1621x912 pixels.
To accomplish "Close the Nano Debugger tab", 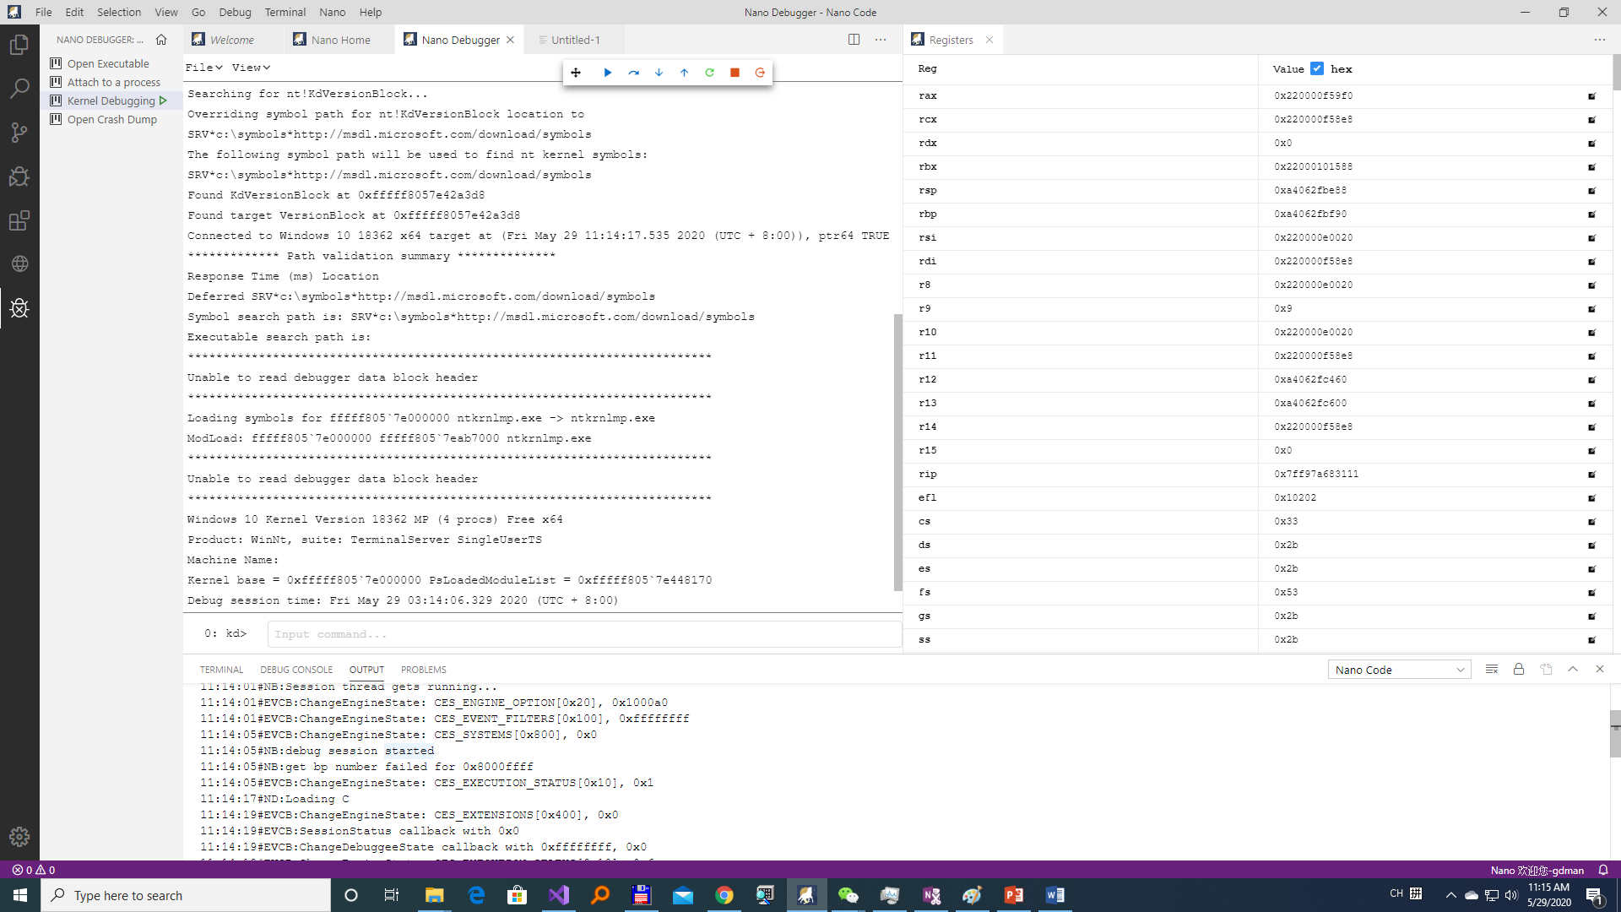I will coord(511,40).
